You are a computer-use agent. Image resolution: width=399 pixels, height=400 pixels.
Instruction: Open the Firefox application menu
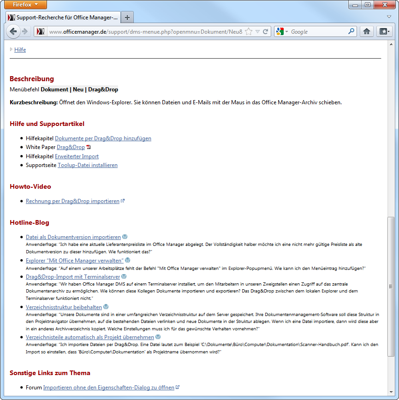point(25,4)
